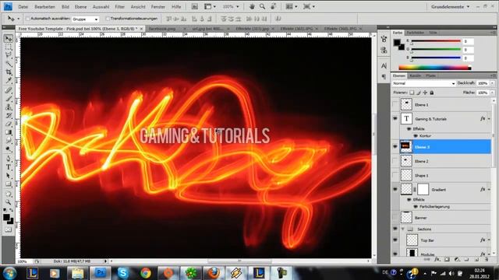The image size is (499, 280).
Task: Open the blend mode dropdown 'Normal'
Action: click(x=423, y=83)
